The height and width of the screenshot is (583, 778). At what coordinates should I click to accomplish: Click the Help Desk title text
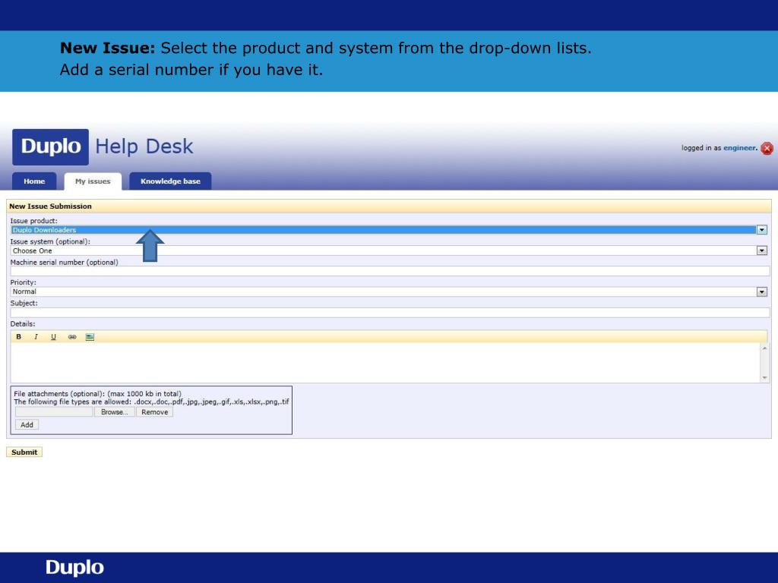(x=144, y=147)
